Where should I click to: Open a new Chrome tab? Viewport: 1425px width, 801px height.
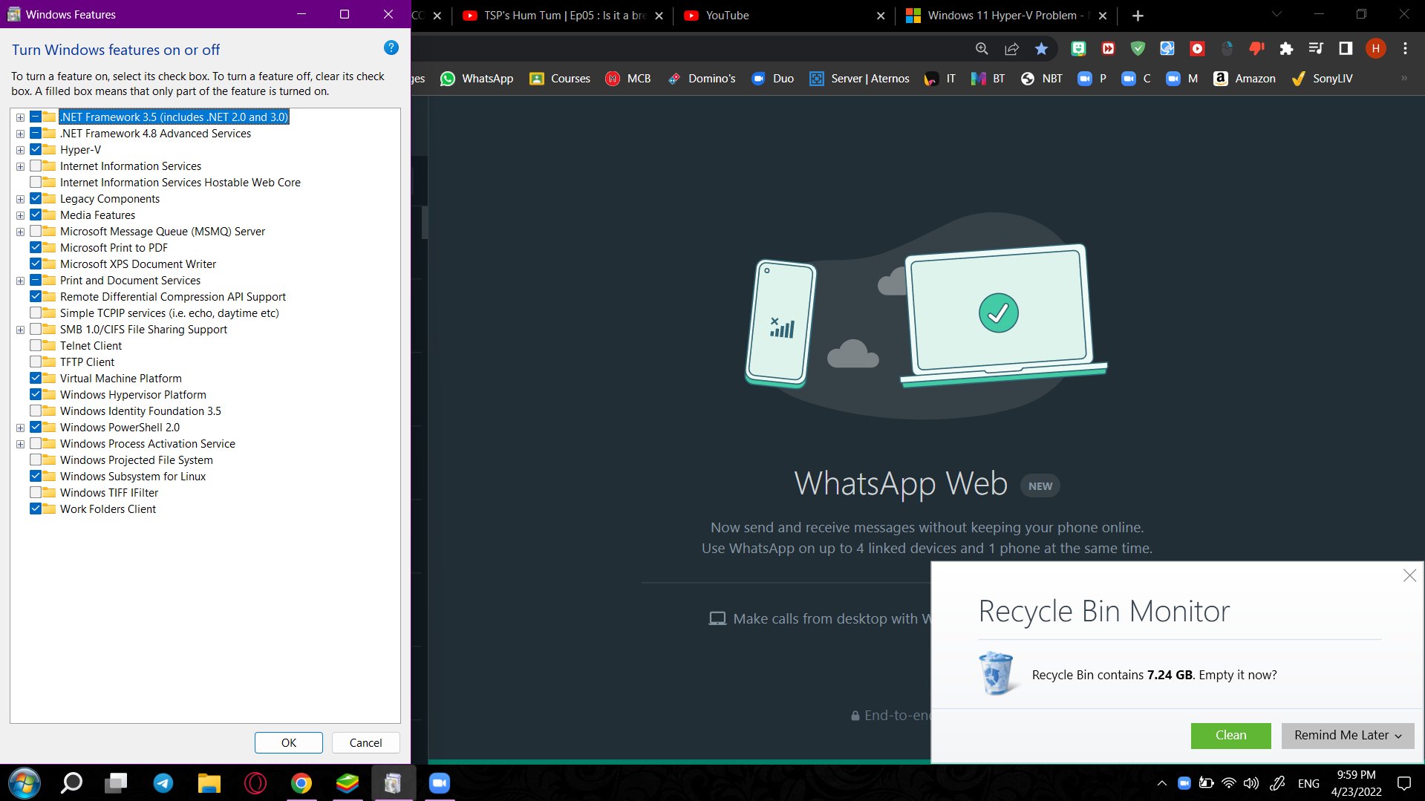coord(1138,16)
